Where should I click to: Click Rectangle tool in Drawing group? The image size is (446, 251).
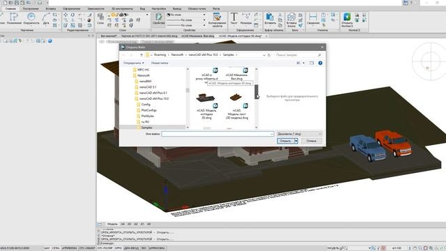[55, 15]
